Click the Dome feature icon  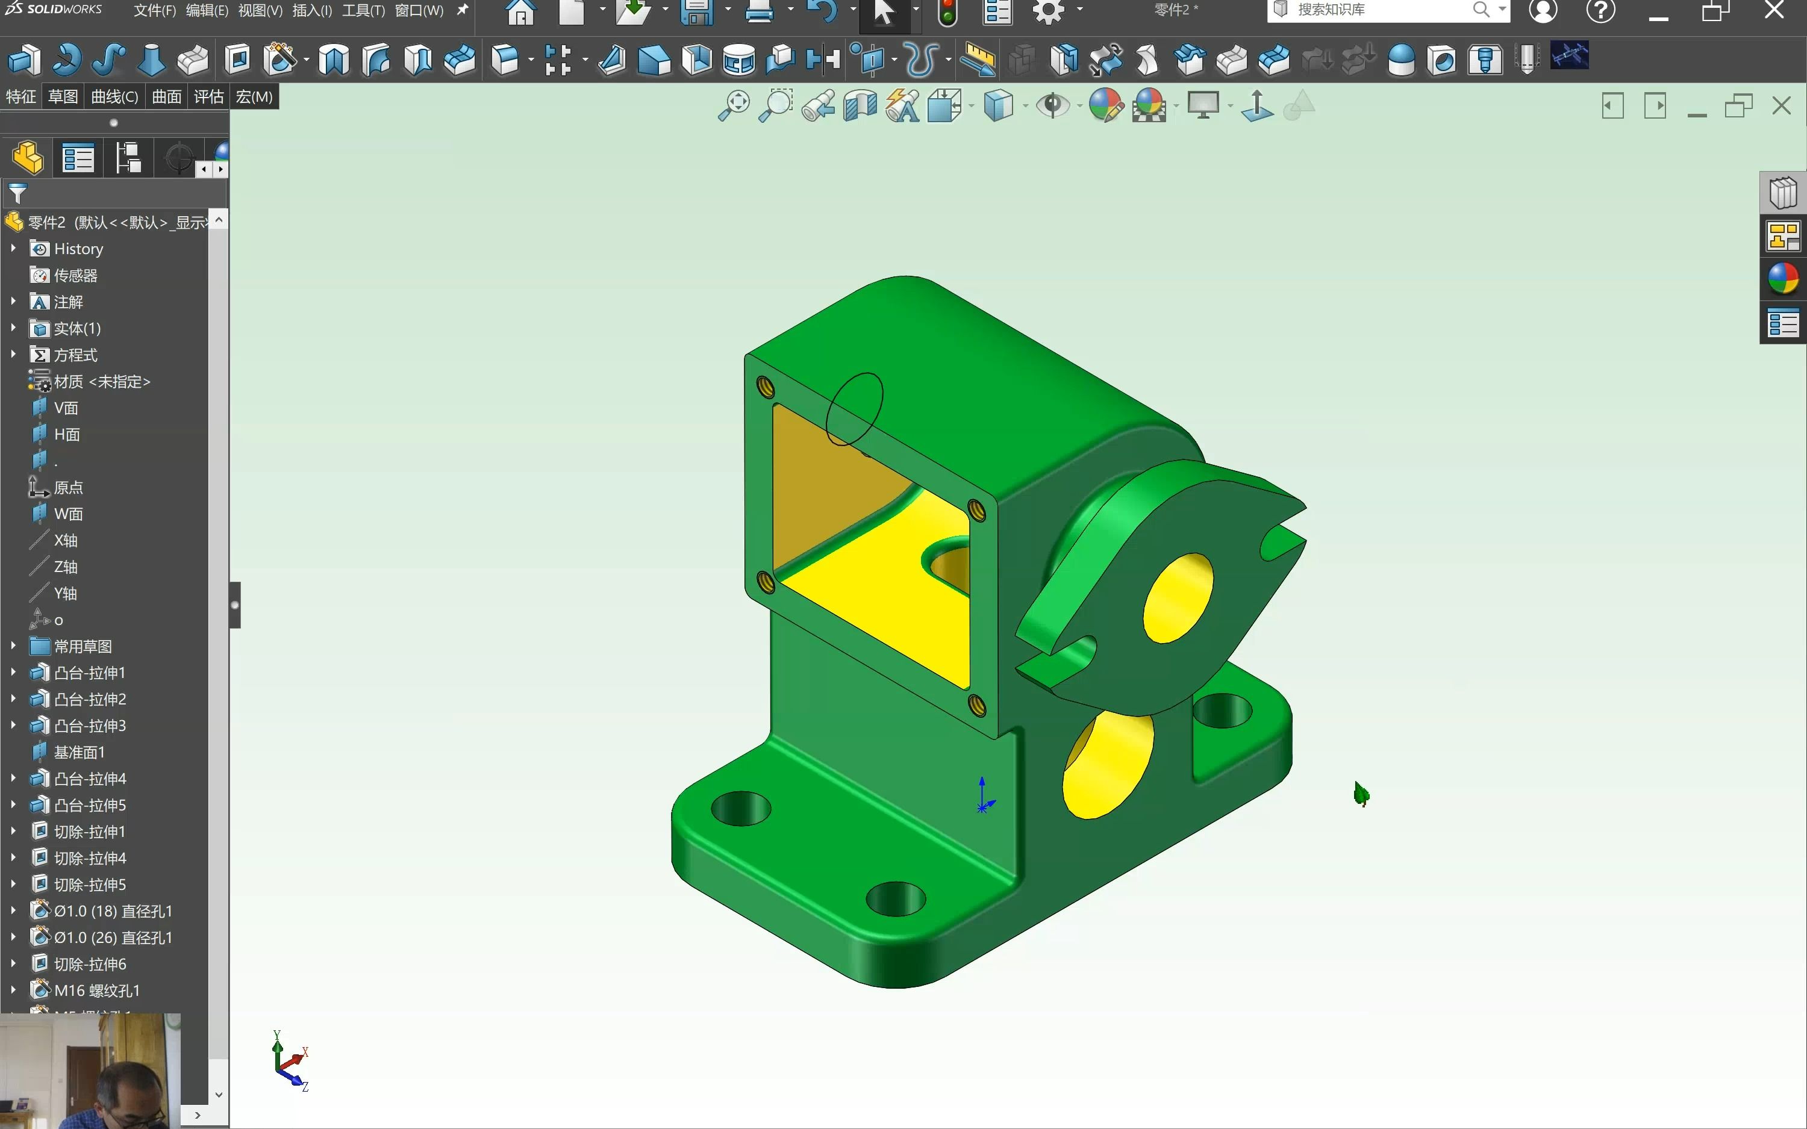tap(1401, 60)
